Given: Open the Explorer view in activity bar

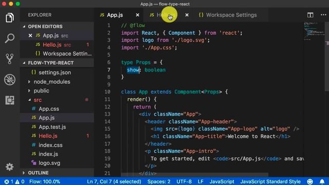Looking at the screenshot, I should [10, 17].
